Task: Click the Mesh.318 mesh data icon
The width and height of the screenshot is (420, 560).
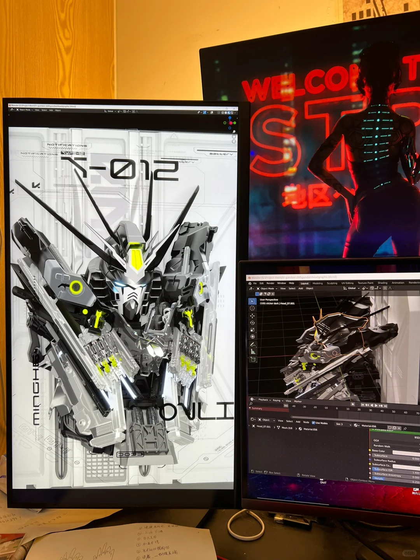Action: pyautogui.click(x=278, y=427)
